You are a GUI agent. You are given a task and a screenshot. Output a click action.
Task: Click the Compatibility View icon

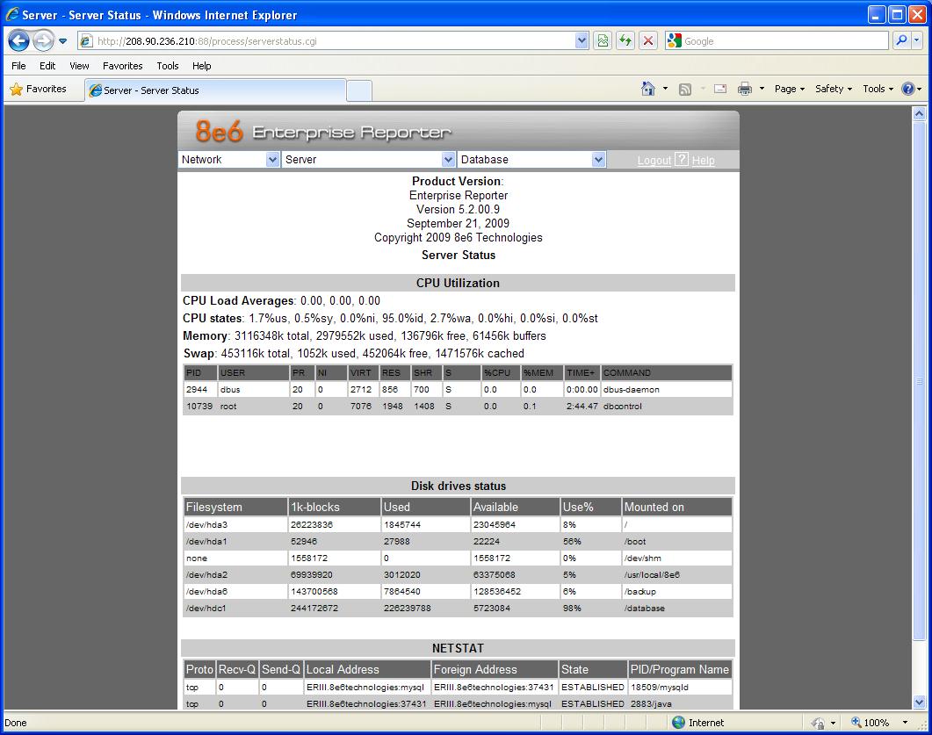[602, 41]
